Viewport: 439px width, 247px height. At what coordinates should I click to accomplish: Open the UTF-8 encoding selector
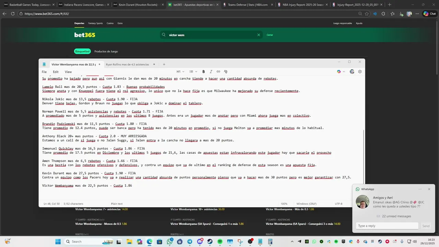(x=339, y=204)
